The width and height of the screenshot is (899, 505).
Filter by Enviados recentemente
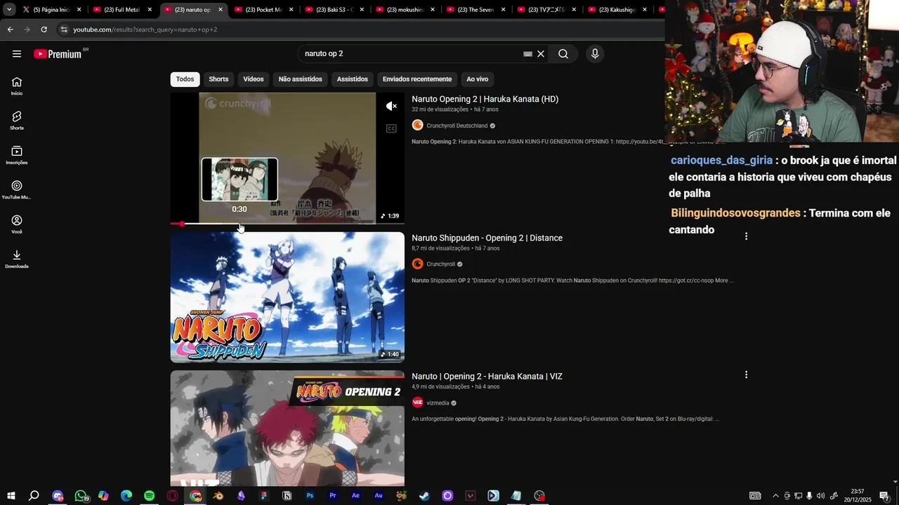point(417,79)
